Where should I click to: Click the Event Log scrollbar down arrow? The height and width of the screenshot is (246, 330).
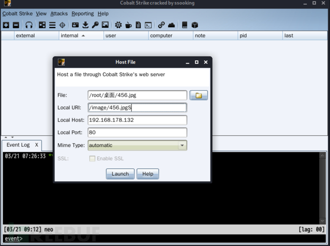pos(322,221)
